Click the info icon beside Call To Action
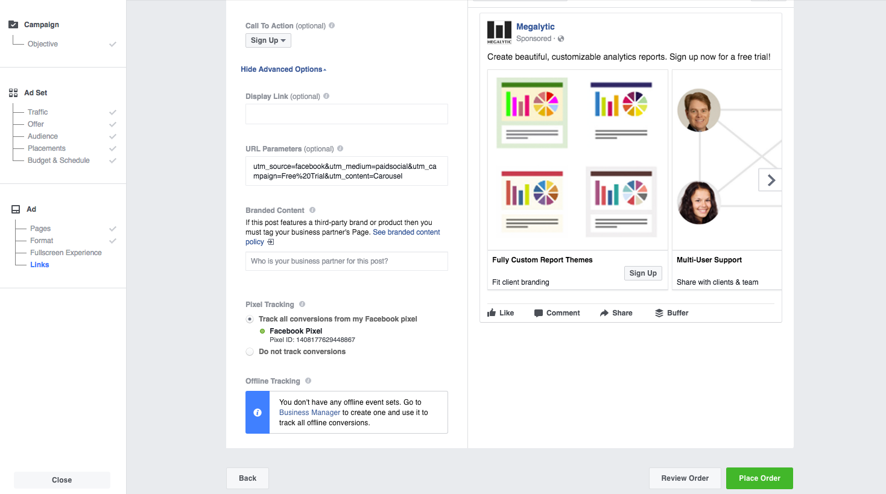Image resolution: width=886 pixels, height=494 pixels. pos(332,25)
